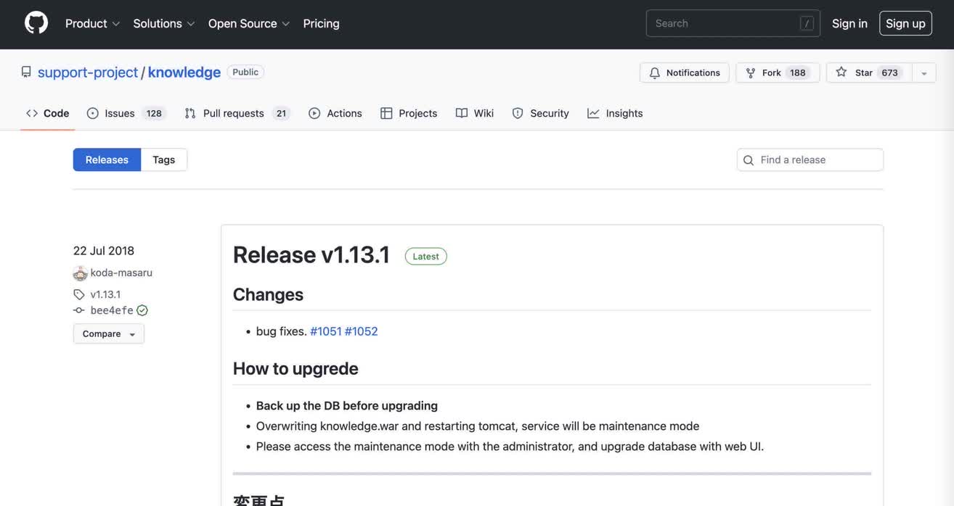Image resolution: width=954 pixels, height=506 pixels.
Task: Click the Issues count badge 128
Action: [154, 113]
